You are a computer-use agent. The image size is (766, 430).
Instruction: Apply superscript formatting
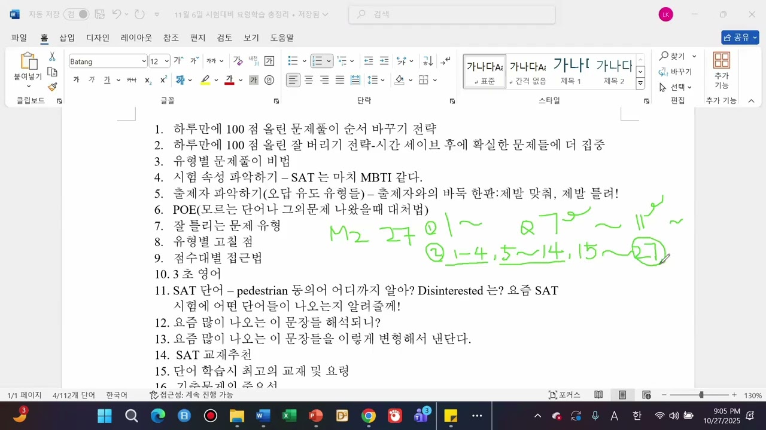(x=163, y=80)
